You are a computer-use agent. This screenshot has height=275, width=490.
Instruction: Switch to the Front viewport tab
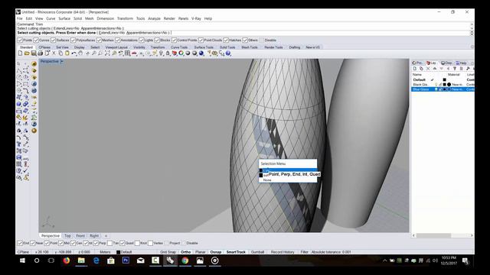[x=80, y=236]
